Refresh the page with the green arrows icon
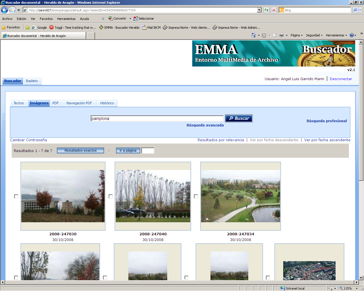364x291 pixels. click(x=266, y=10)
